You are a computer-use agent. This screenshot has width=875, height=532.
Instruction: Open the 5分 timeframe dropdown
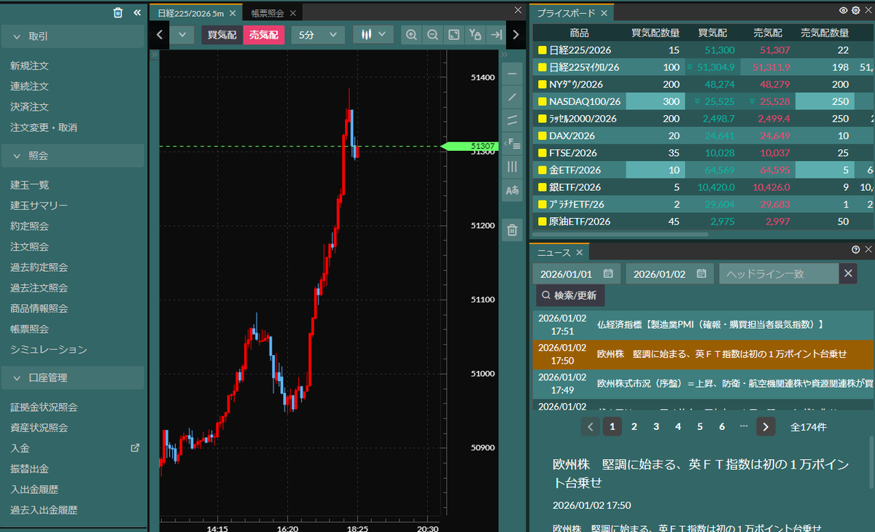pos(317,34)
